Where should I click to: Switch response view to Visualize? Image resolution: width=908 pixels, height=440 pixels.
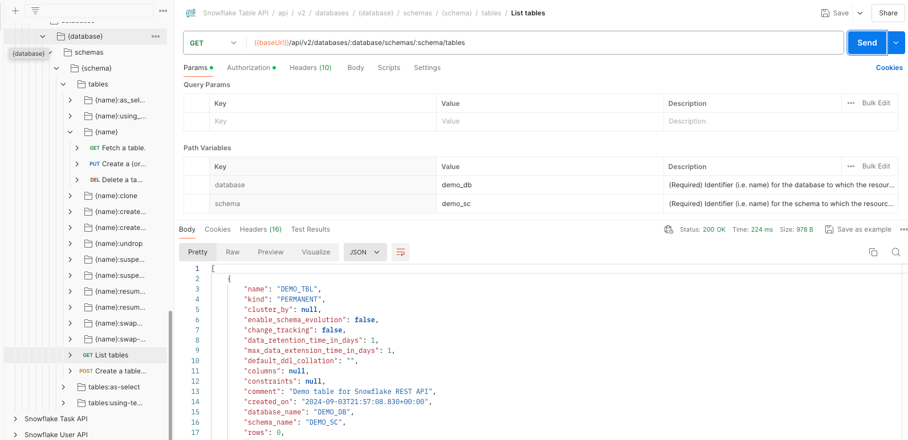[x=316, y=252]
